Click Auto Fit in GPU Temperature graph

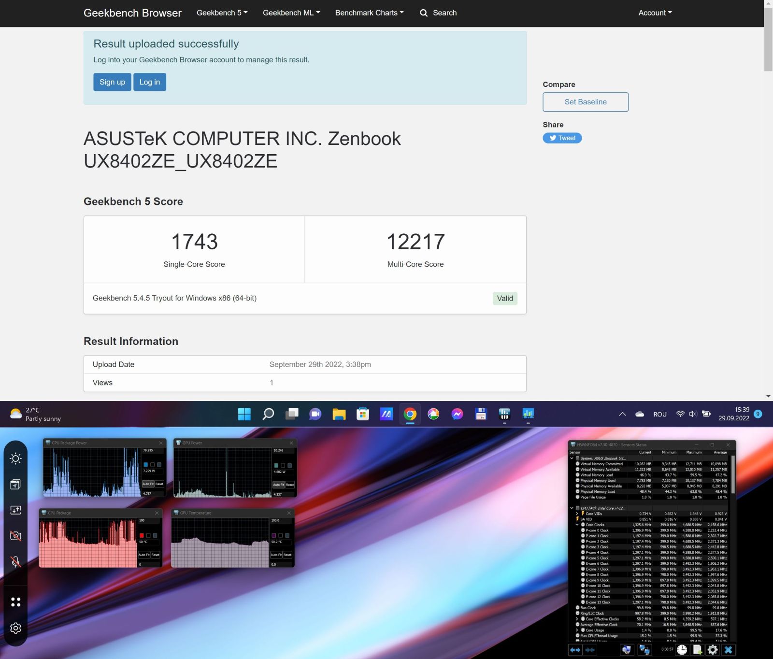276,555
